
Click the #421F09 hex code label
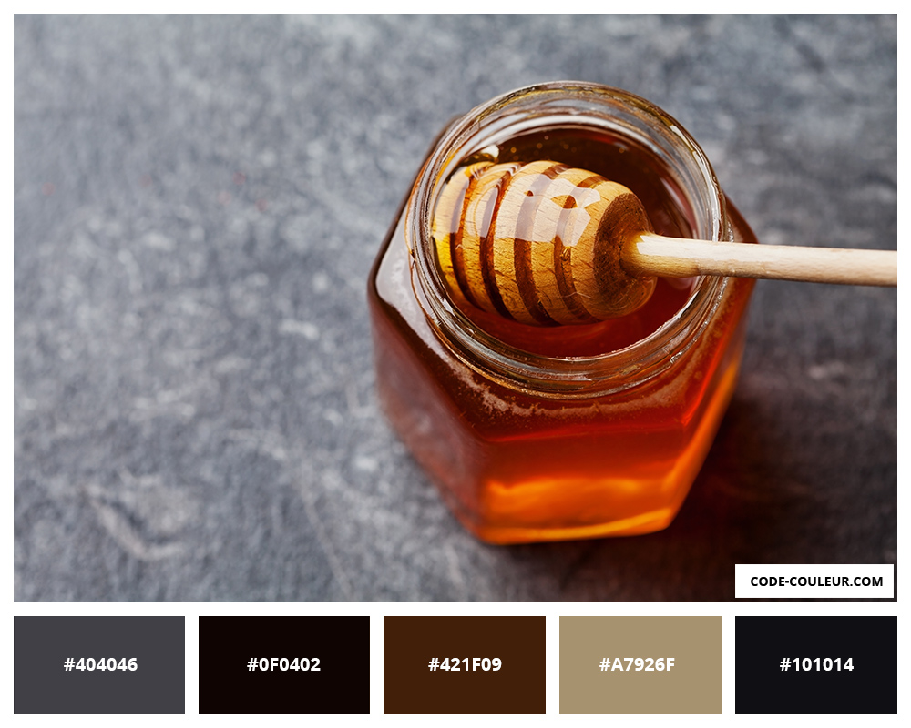pyautogui.click(x=465, y=664)
